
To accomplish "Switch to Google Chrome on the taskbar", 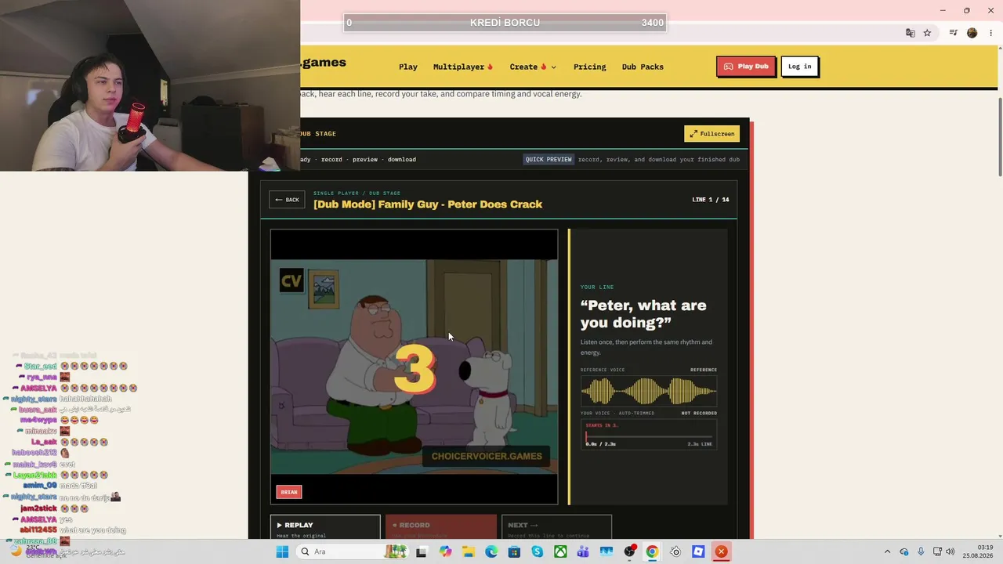I will pyautogui.click(x=652, y=551).
